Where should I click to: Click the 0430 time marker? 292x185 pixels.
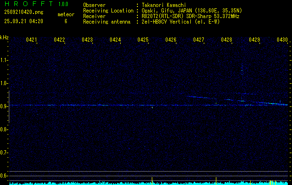(282, 40)
